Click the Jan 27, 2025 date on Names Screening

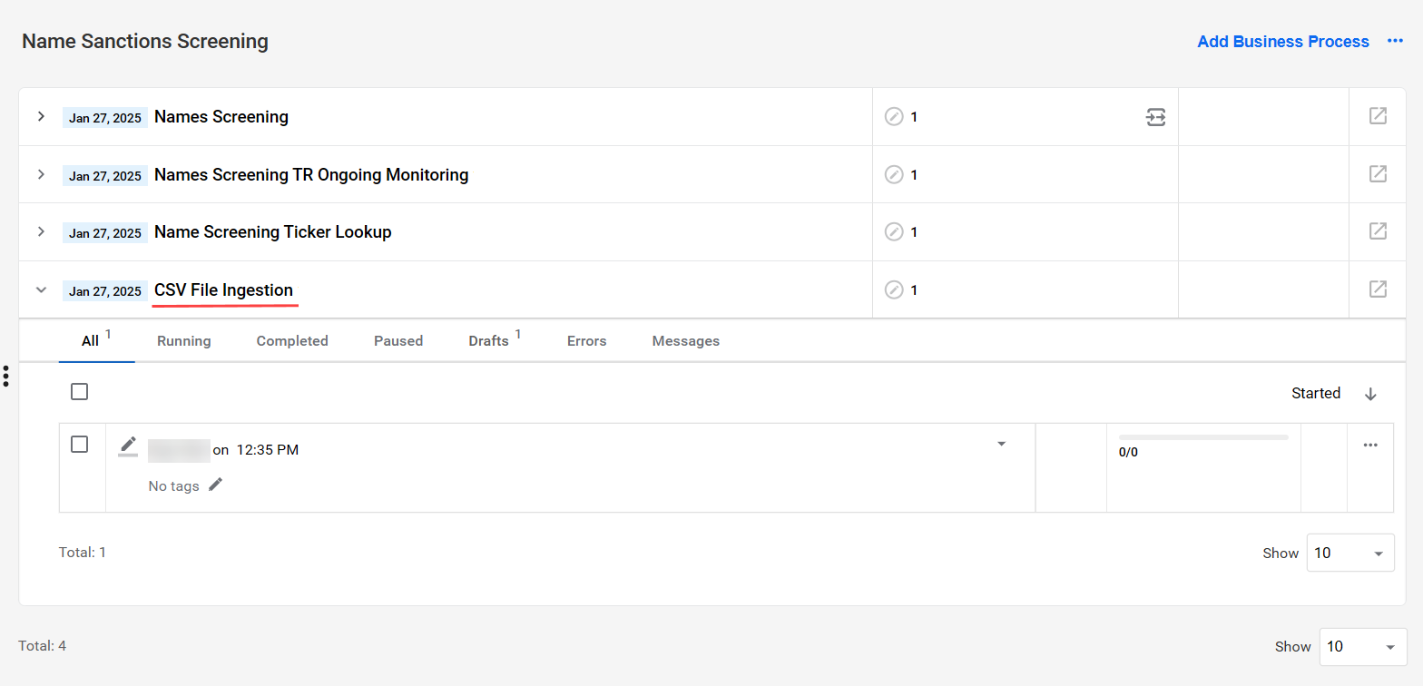tap(105, 118)
